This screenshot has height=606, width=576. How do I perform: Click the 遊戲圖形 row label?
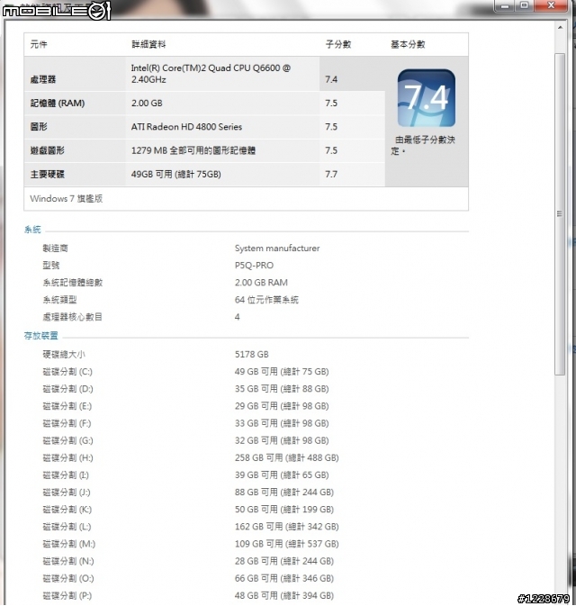(x=47, y=150)
